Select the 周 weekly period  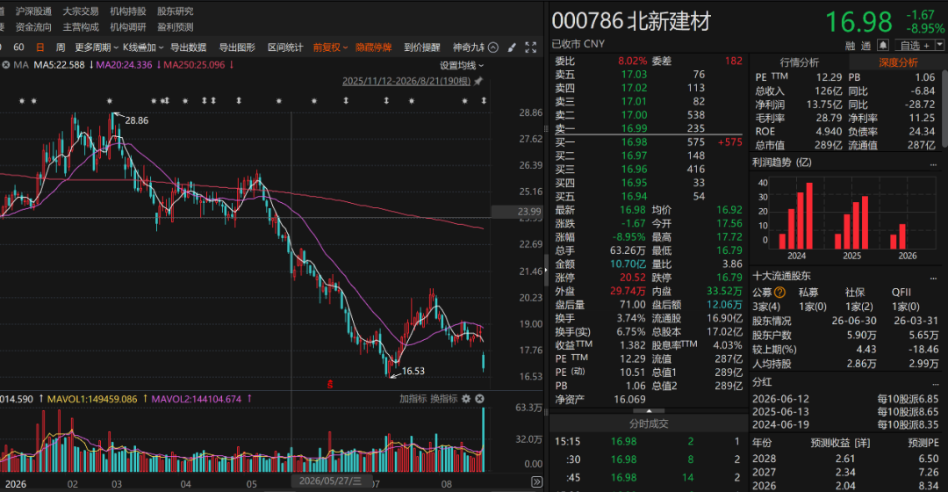pos(61,47)
